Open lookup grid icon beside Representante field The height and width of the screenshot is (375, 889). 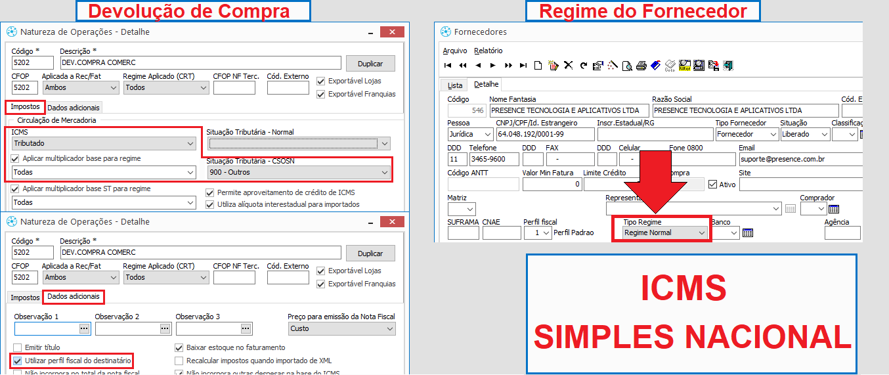pyautogui.click(x=791, y=209)
